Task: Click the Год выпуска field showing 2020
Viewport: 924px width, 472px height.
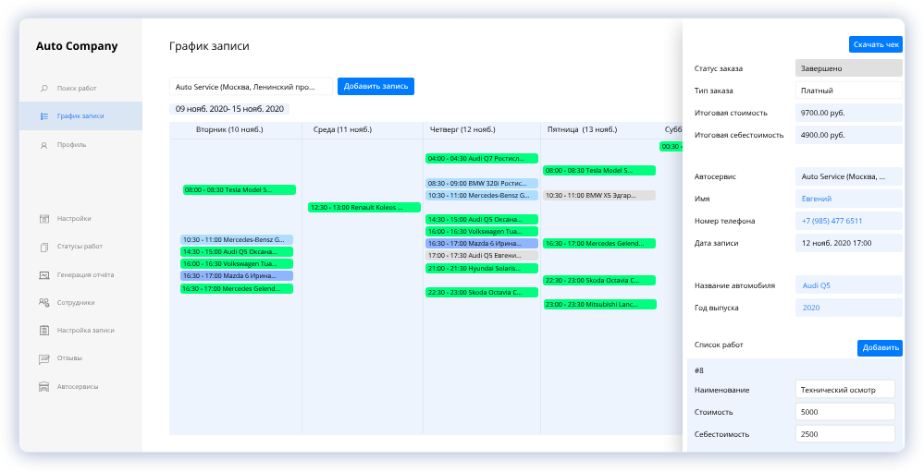Action: click(x=848, y=308)
